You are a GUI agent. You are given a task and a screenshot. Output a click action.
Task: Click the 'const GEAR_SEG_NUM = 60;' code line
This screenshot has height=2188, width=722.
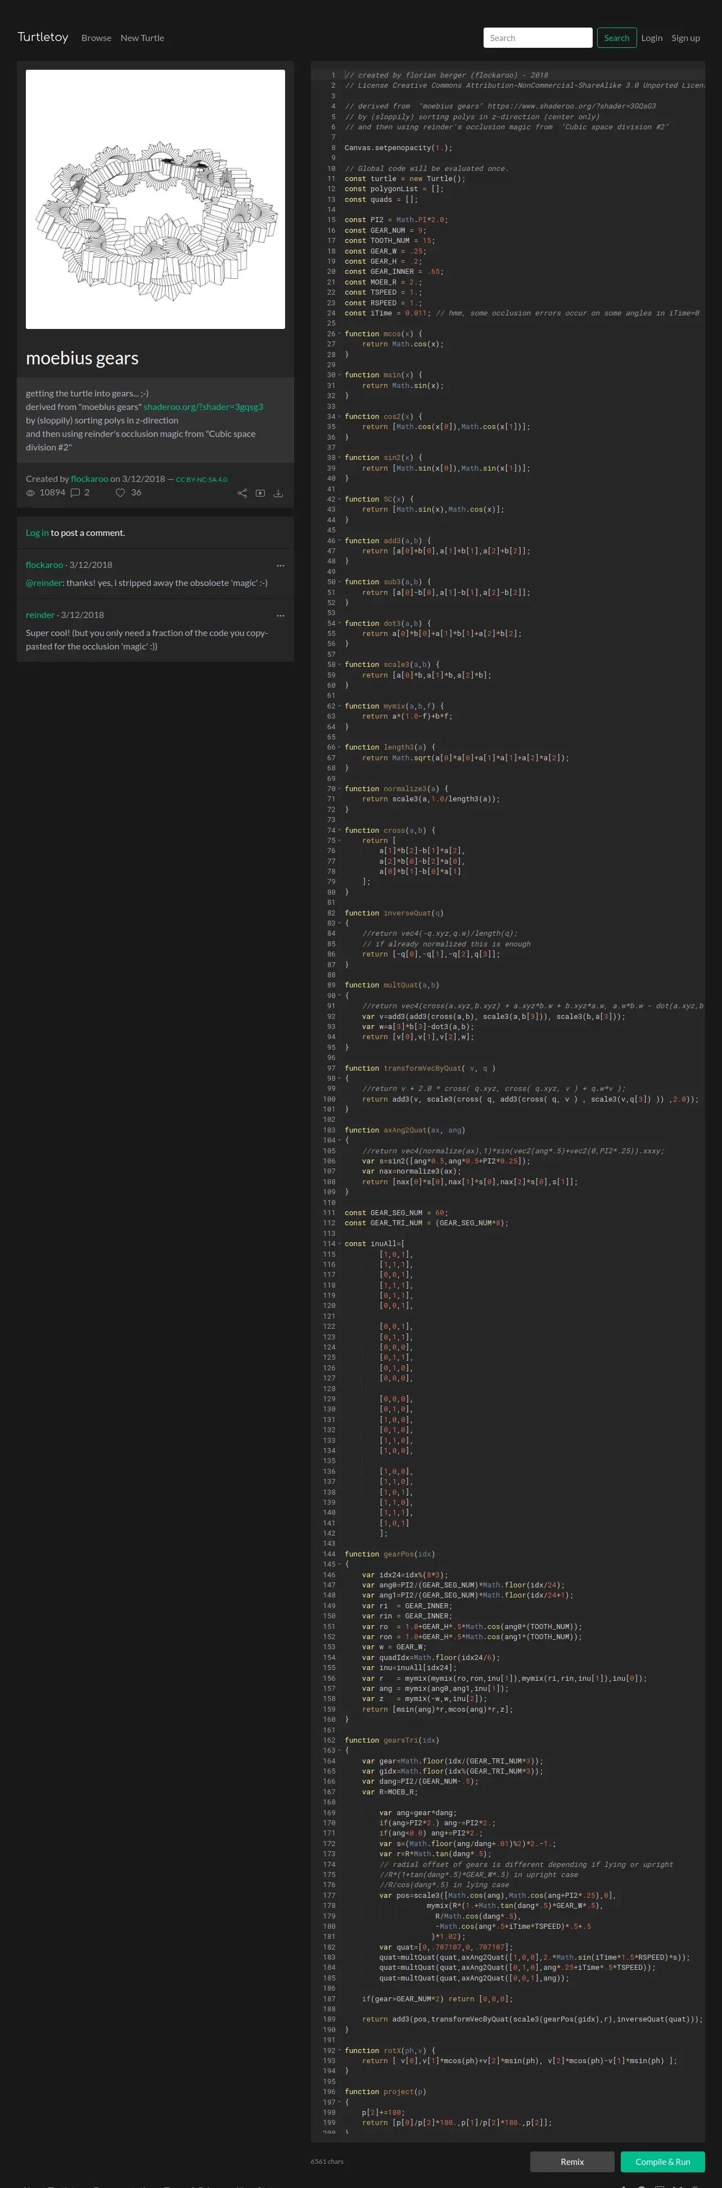396,1213
